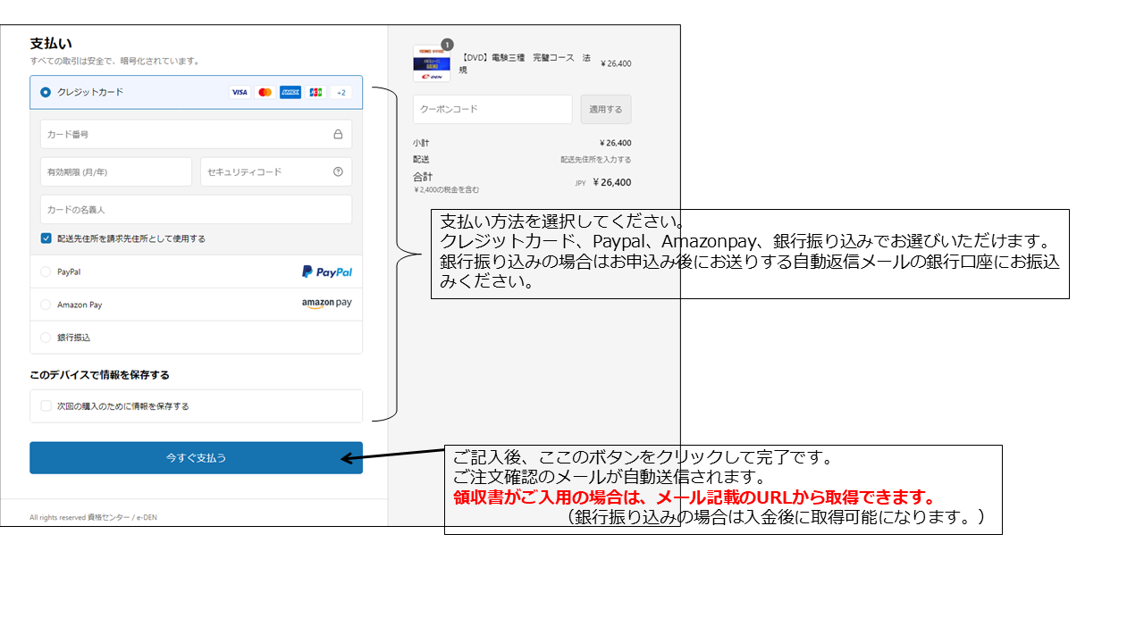1144x643 pixels.
Task: Select the クレジットカード radio button
Action: click(46, 92)
